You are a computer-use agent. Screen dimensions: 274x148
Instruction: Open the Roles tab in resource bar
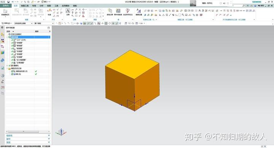click(x=2, y=87)
